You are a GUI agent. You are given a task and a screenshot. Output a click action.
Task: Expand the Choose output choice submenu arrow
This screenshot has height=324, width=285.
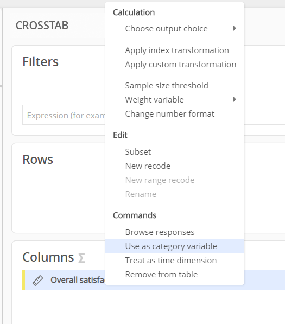(x=235, y=28)
